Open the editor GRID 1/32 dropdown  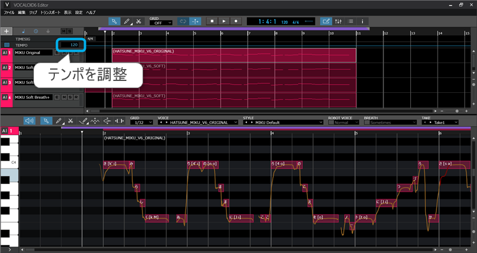click(141, 123)
